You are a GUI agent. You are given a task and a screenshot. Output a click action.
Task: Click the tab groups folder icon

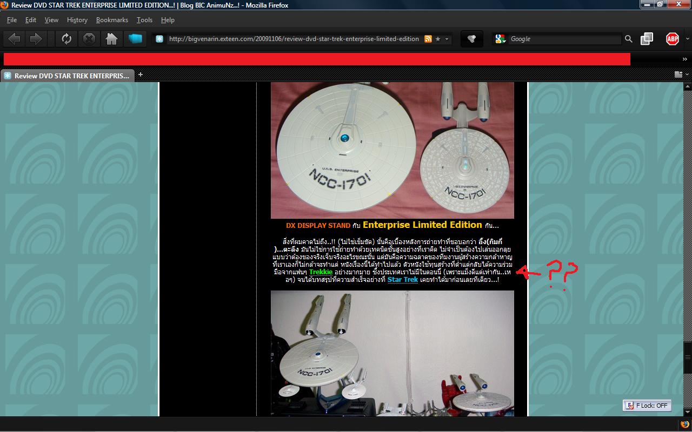pos(678,75)
